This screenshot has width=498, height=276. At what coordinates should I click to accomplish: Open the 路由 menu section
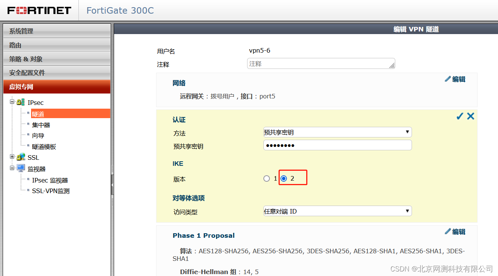(57, 45)
